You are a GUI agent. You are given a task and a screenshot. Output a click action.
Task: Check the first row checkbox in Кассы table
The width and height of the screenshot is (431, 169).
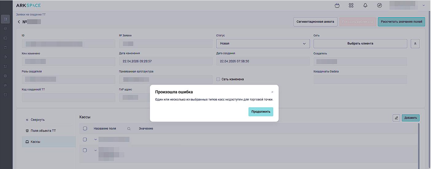(85, 140)
